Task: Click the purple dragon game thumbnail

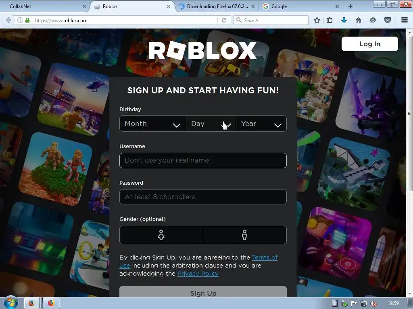Action: click(x=371, y=103)
